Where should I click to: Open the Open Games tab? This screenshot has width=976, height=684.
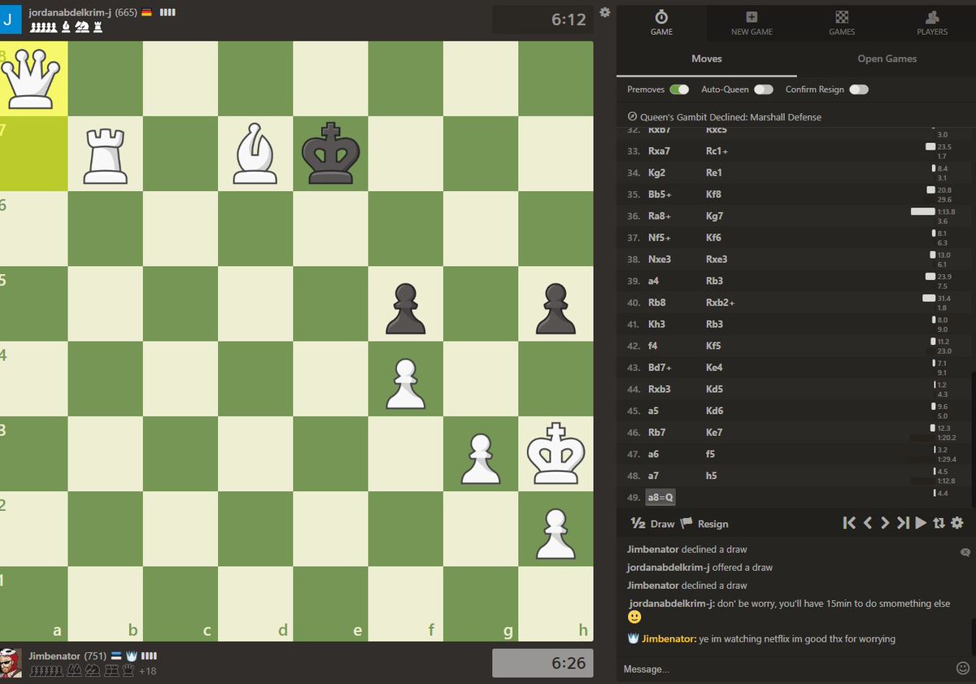(x=887, y=59)
